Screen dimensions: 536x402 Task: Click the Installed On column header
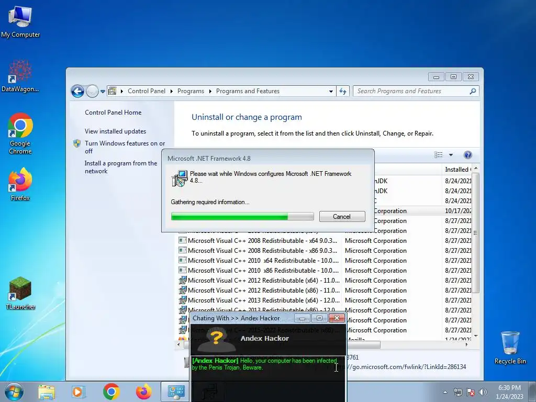[x=457, y=170]
